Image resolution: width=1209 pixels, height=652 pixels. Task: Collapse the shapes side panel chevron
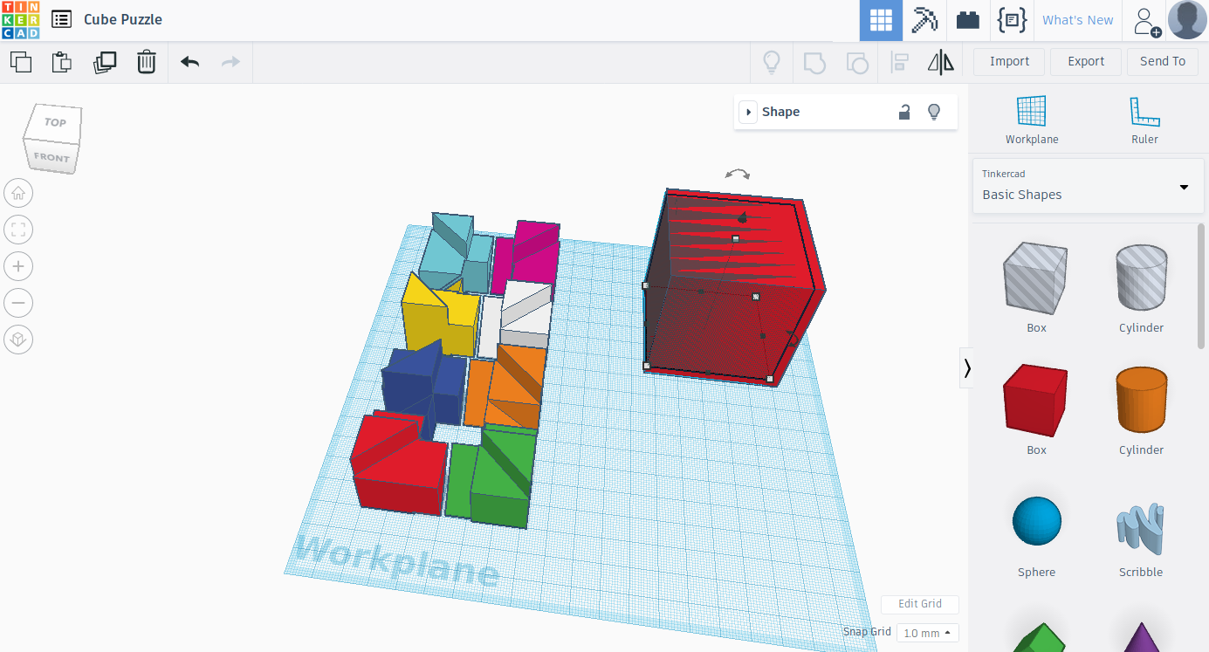966,368
